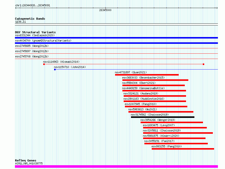Open esv2745697 (Wong2012b) variant
Viewport: 225px width, 169px height.
click(x=32, y=51)
